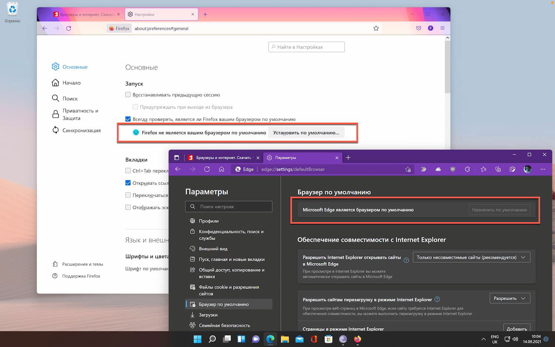This screenshot has height=347, width=555.
Task: Open the Edge Favorites list icon
Action: (483, 169)
